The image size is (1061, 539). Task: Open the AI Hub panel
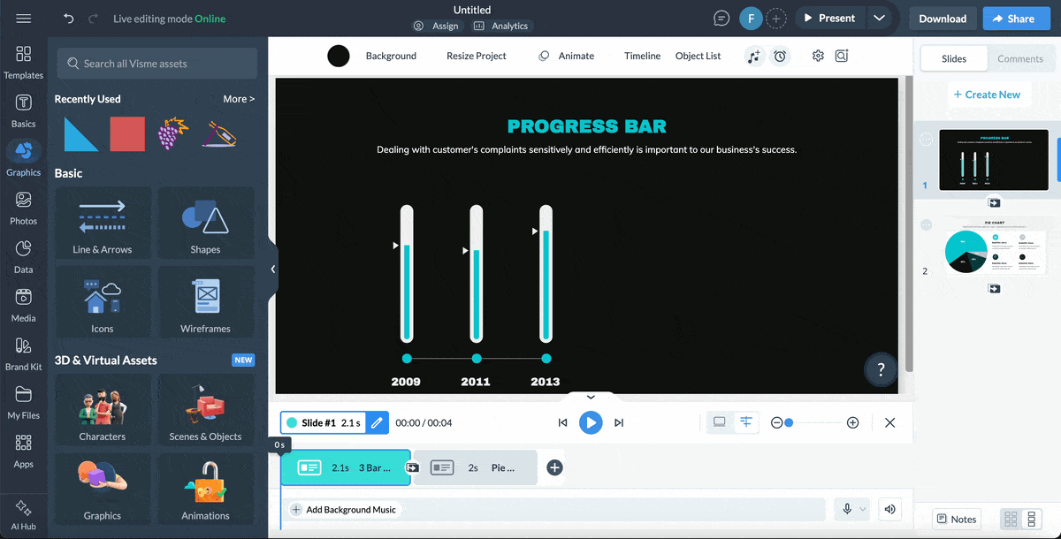(24, 512)
